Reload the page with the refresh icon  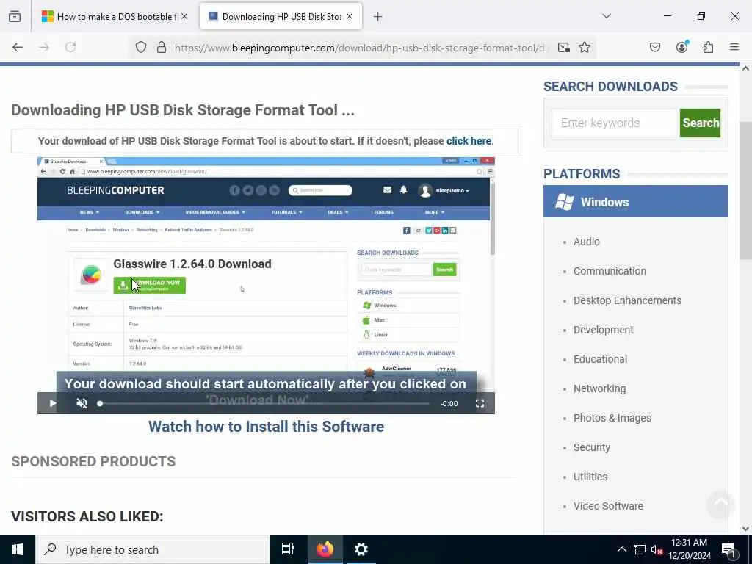click(70, 47)
